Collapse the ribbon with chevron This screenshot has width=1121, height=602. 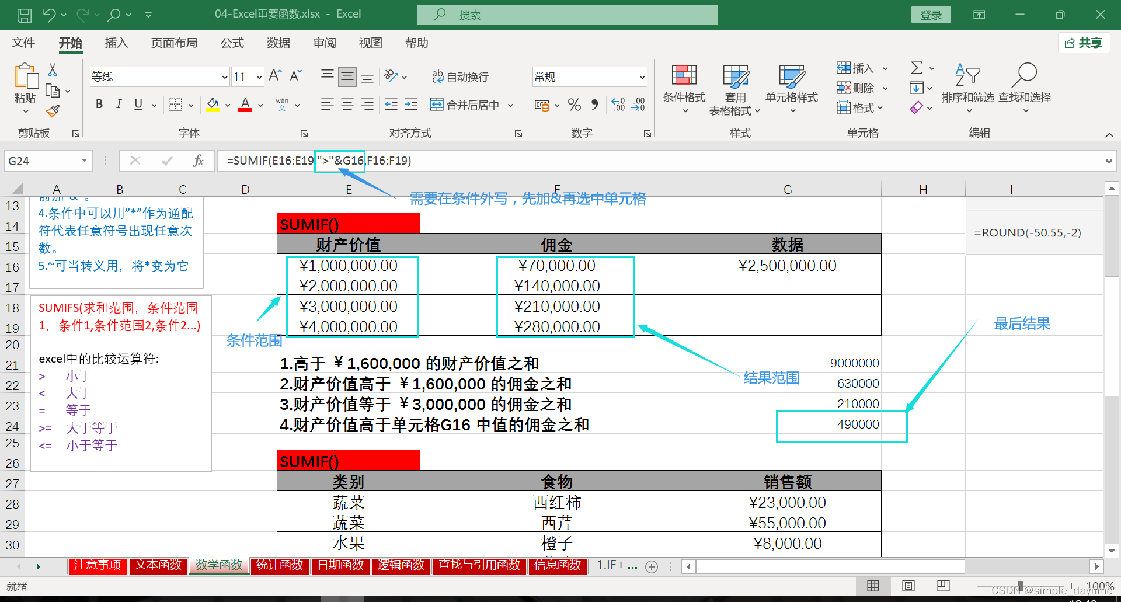pos(1109,135)
